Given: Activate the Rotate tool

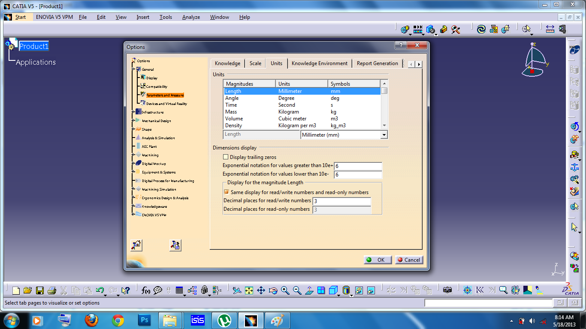Looking at the screenshot, I should 272,290.
